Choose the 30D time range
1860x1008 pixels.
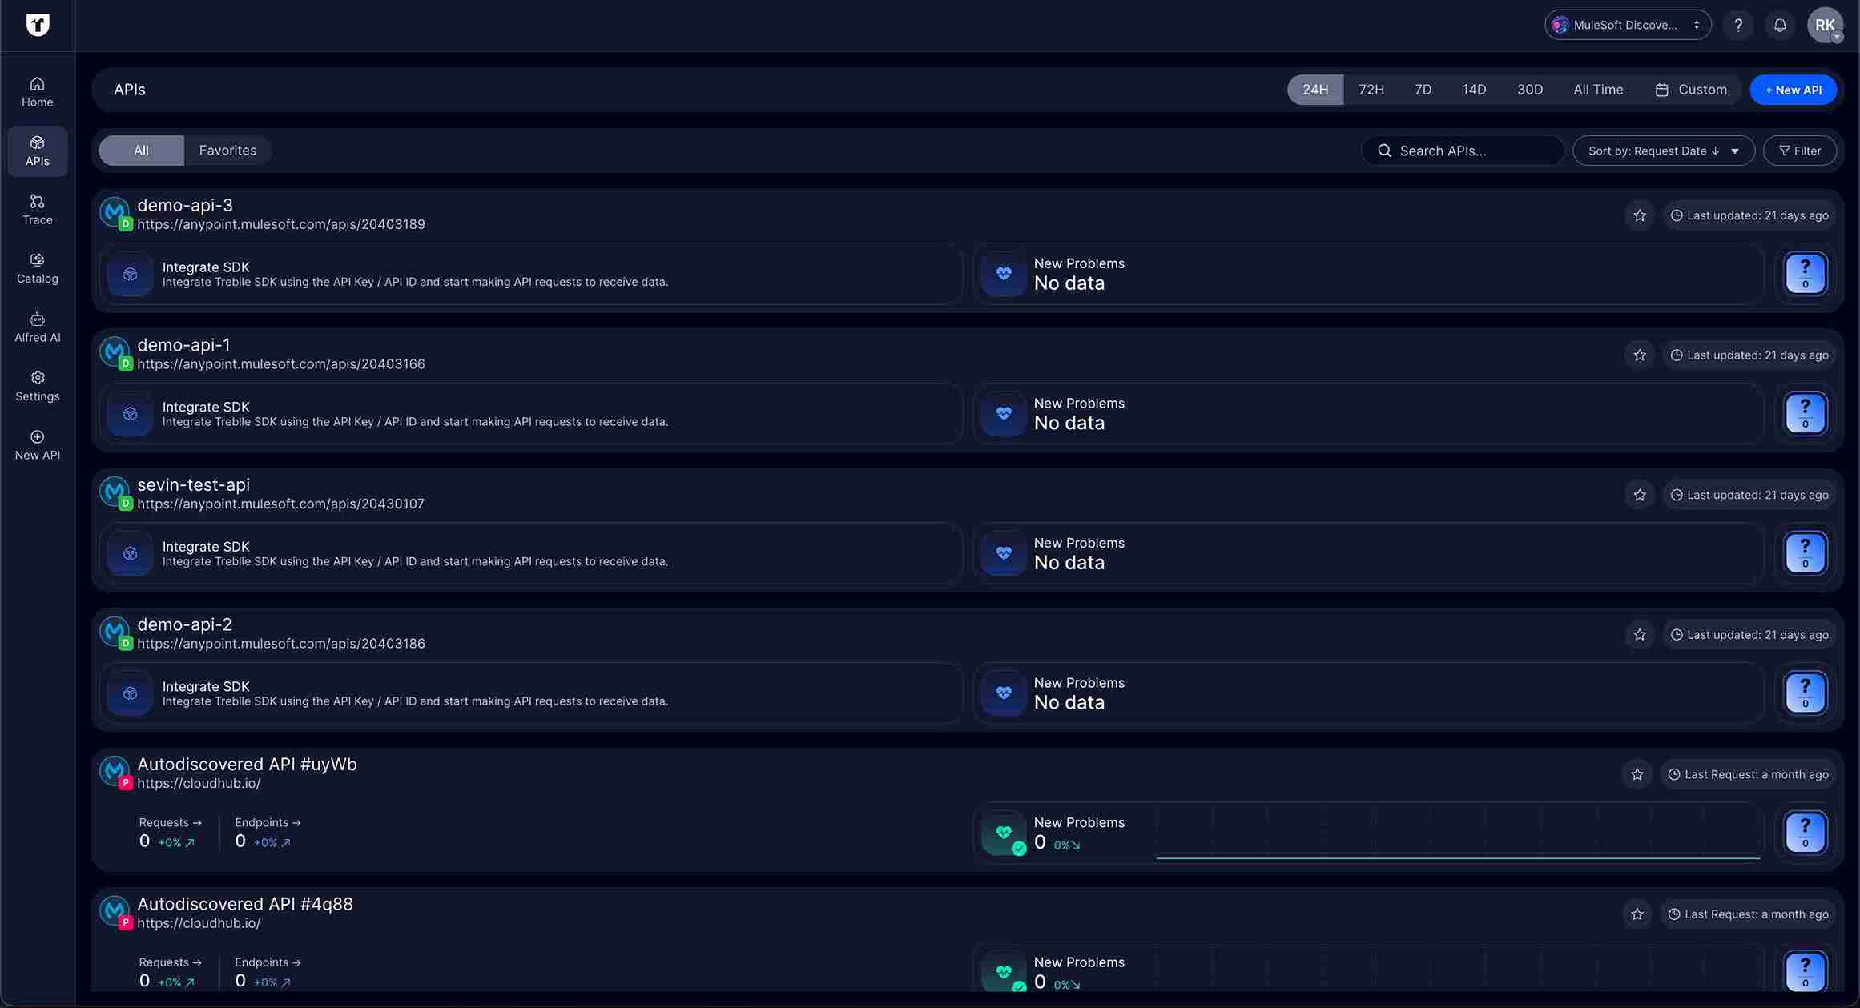[1530, 90]
